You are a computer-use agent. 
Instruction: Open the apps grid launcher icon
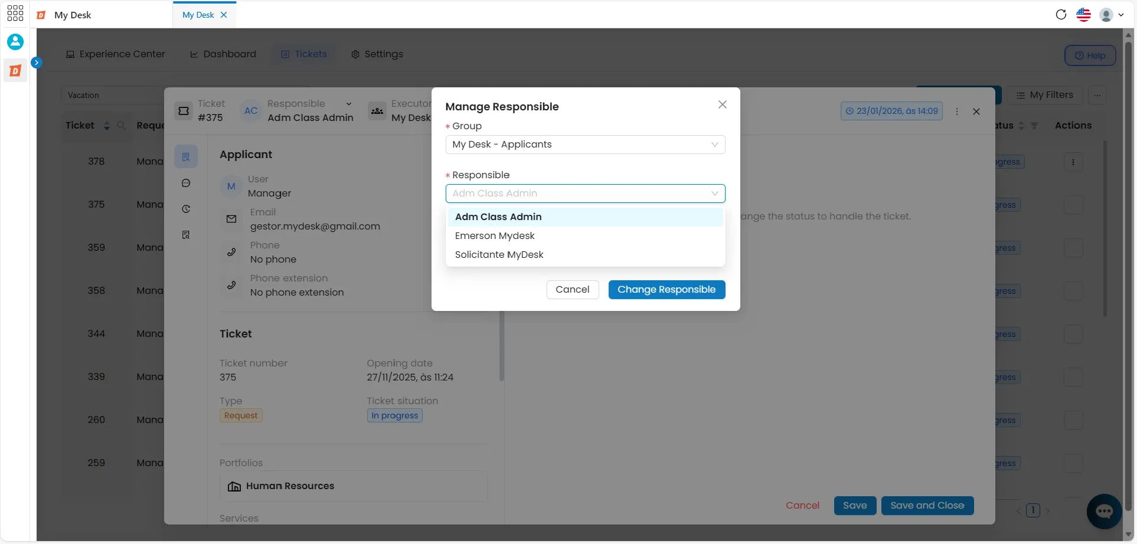point(15,13)
